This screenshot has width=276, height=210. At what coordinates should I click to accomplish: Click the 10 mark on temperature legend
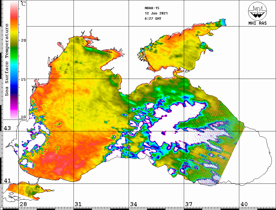tap(23, 117)
